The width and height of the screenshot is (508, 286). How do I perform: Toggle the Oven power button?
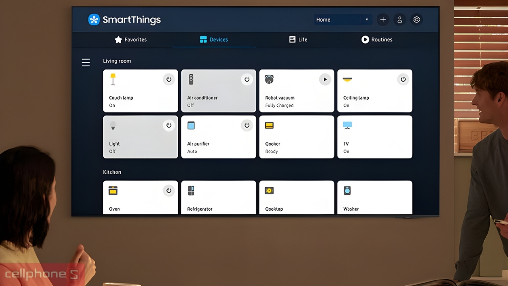pyautogui.click(x=168, y=191)
